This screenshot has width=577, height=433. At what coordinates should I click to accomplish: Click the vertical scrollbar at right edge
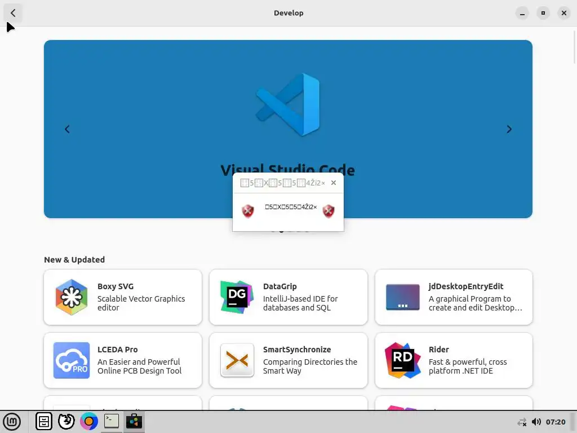(x=574, y=46)
